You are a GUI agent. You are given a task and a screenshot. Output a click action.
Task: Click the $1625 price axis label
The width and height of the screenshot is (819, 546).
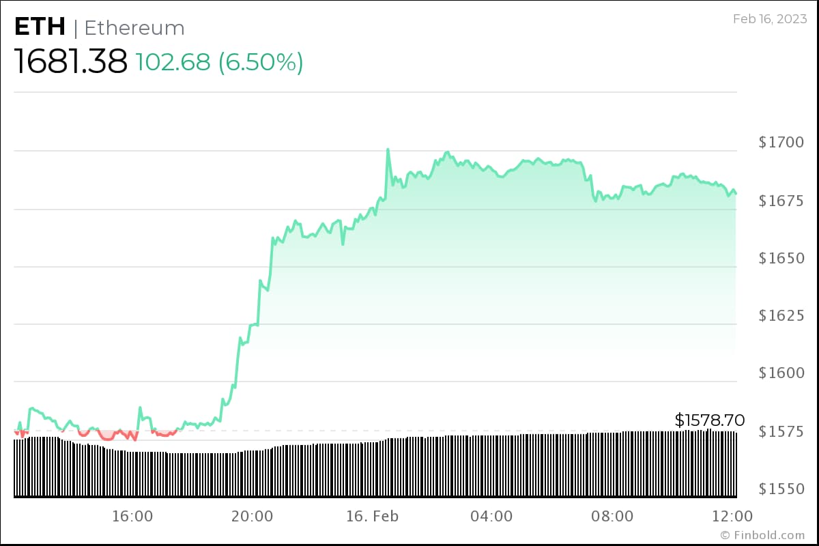click(x=781, y=316)
